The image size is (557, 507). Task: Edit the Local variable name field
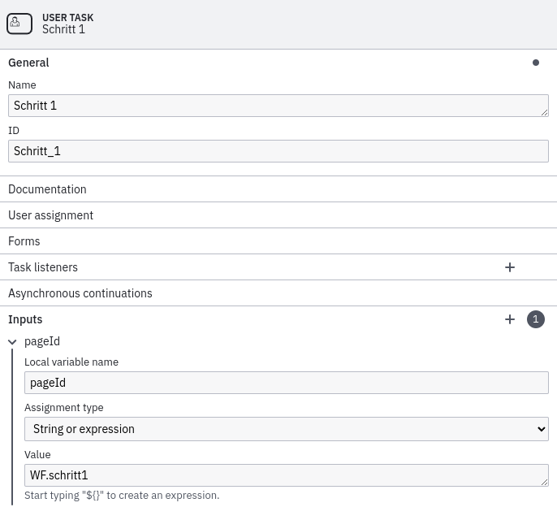coord(286,383)
